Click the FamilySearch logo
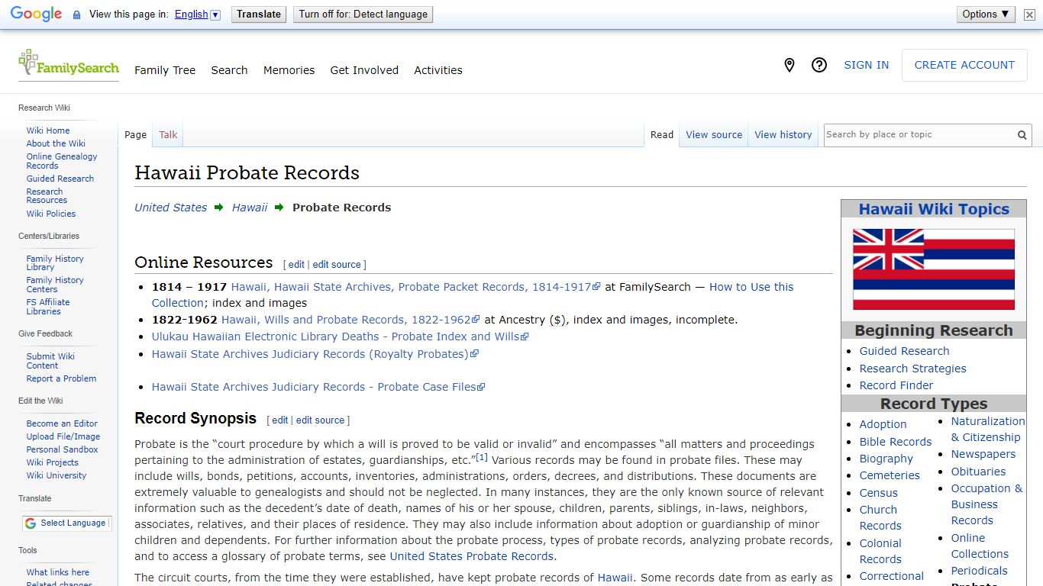 click(69, 63)
